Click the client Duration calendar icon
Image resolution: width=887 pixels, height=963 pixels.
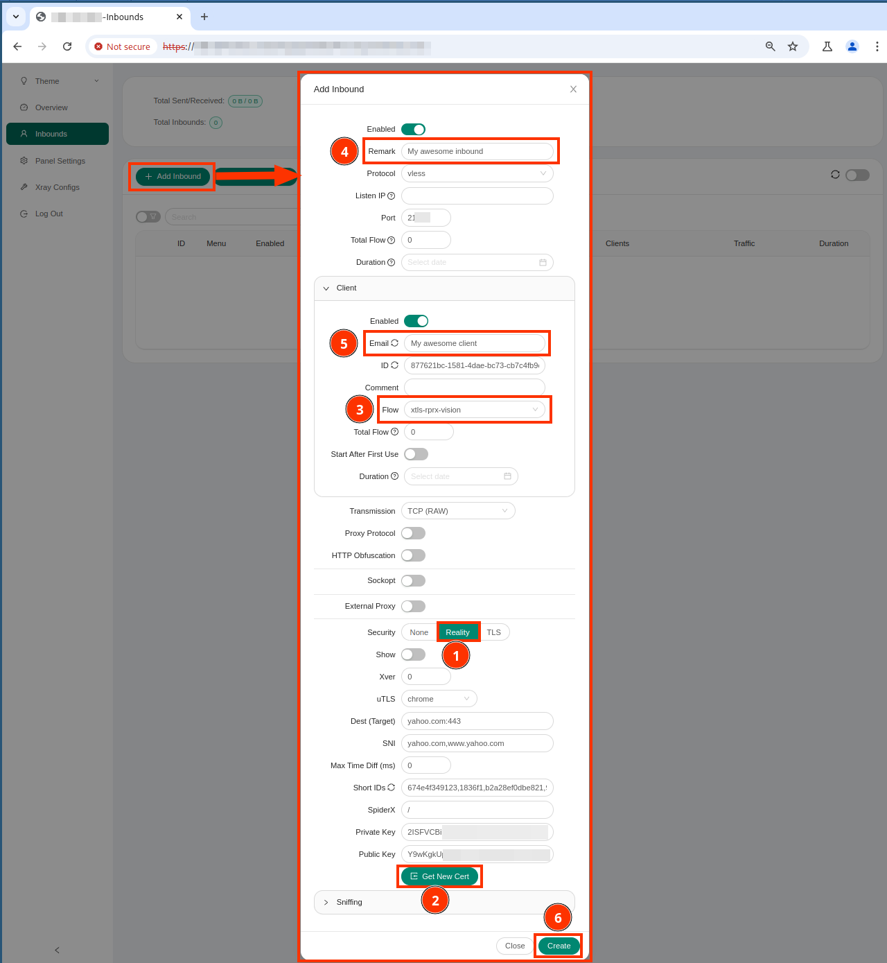(507, 476)
